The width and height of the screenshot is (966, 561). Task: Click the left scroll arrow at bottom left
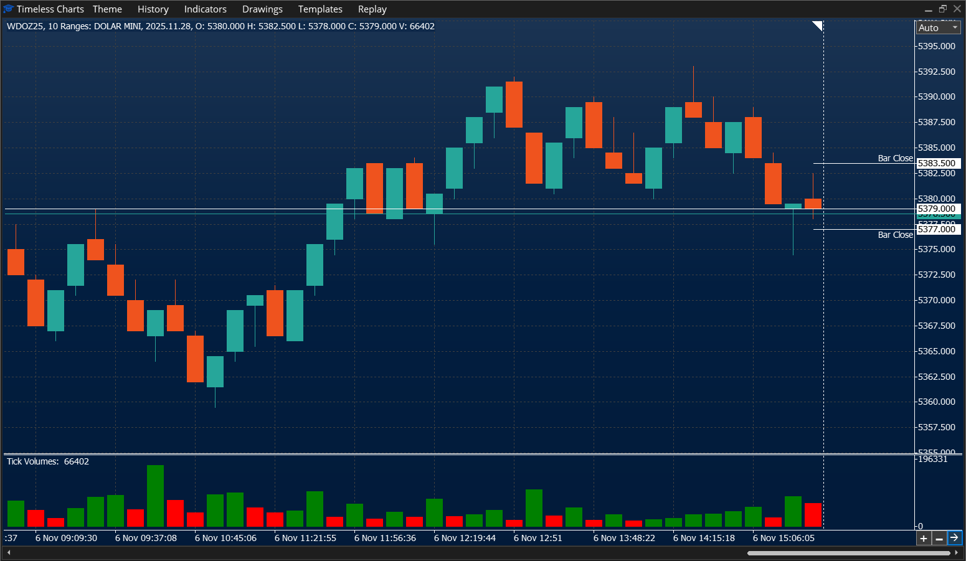point(7,552)
